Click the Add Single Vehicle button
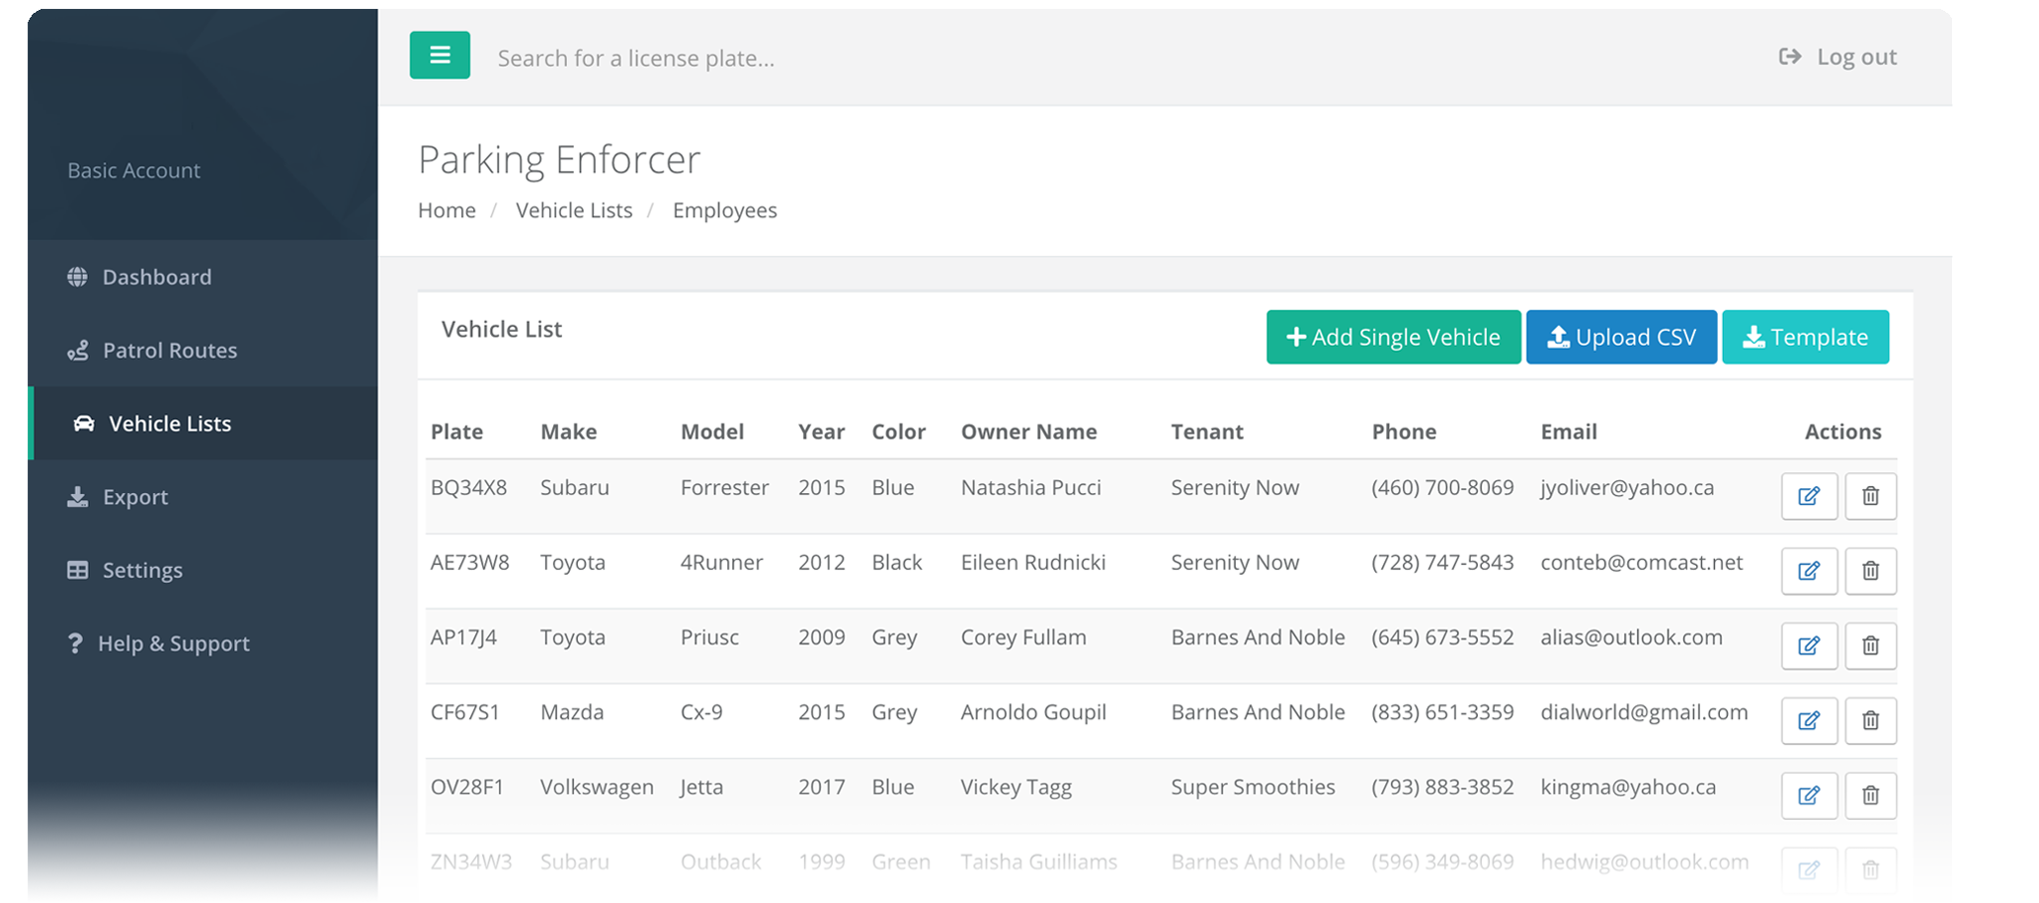 [1393, 338]
